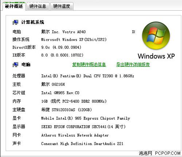Switch to the 硬件信息 tab
This screenshot has width=182, height=157.
tap(38, 6)
